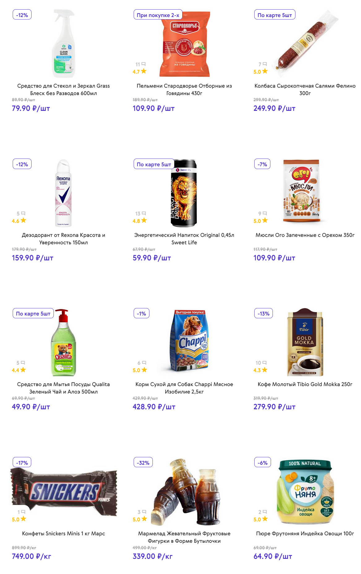
Task: Click the comments icon on Фрутоняня puree
Action: click(264, 512)
